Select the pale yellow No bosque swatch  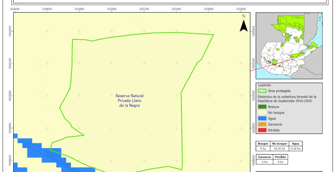(262, 113)
